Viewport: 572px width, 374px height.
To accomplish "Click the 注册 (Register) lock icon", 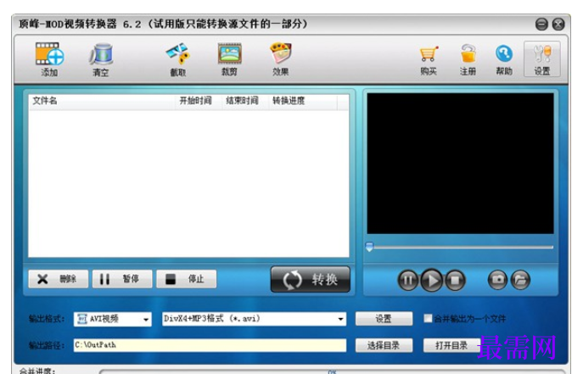I will (x=468, y=59).
